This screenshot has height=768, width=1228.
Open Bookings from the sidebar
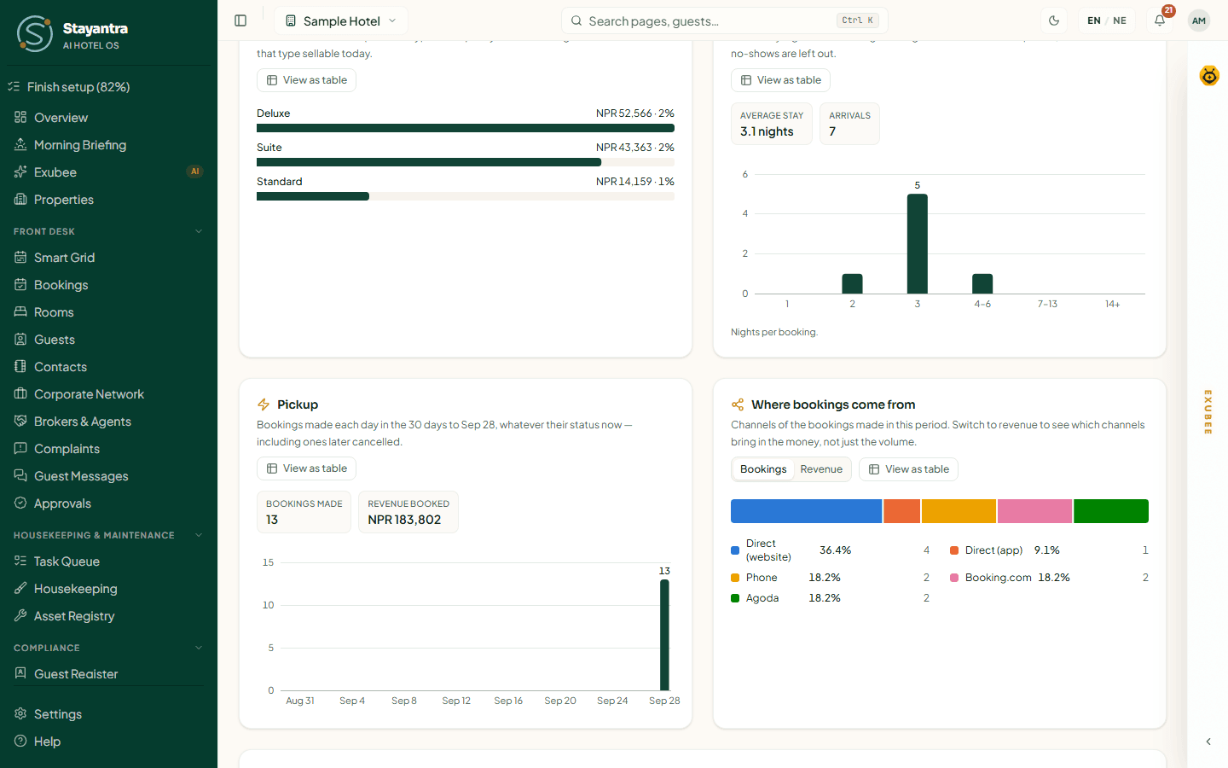tap(108, 285)
